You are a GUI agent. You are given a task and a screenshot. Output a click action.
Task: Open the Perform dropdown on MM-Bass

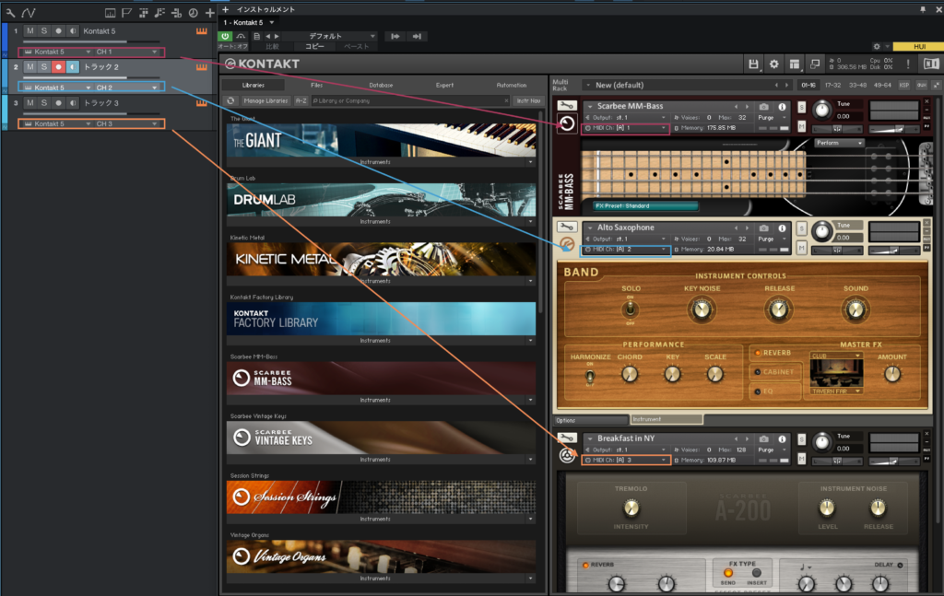click(x=839, y=143)
